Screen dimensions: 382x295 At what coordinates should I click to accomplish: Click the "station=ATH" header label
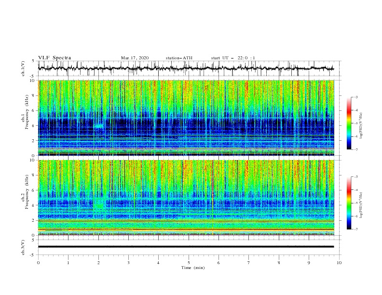click(179, 58)
